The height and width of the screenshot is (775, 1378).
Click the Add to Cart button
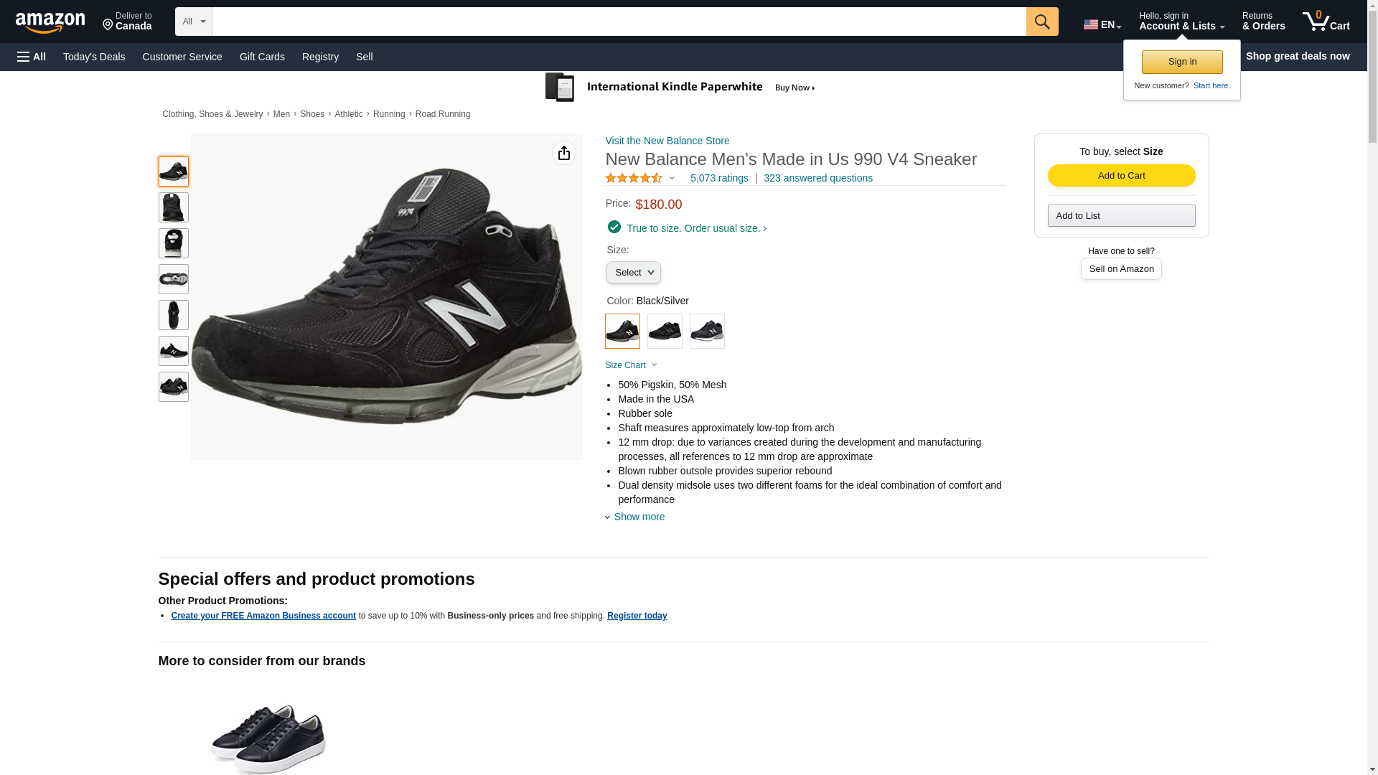(x=1121, y=176)
